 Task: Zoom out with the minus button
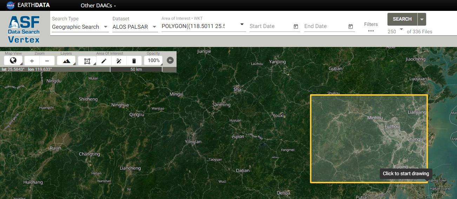pos(47,61)
